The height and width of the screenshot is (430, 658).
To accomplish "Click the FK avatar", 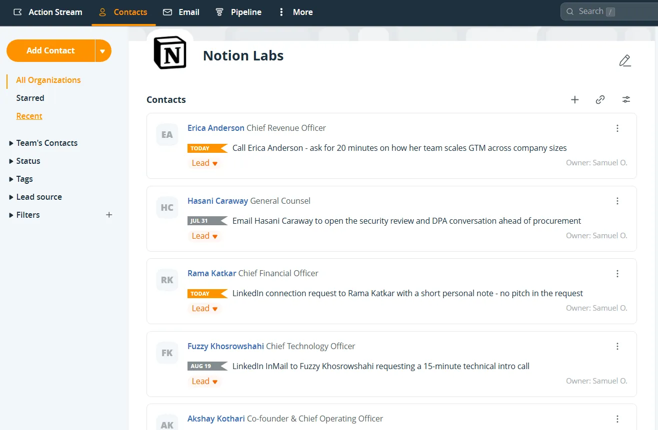I will click(167, 353).
